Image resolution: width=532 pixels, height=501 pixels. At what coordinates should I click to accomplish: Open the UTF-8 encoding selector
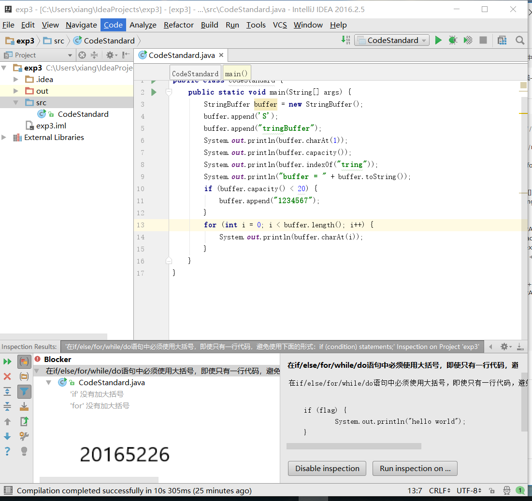(x=469, y=490)
